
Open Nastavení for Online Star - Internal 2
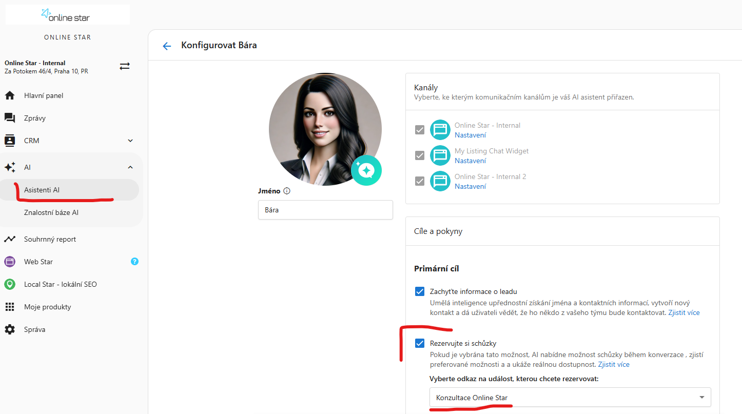(470, 186)
